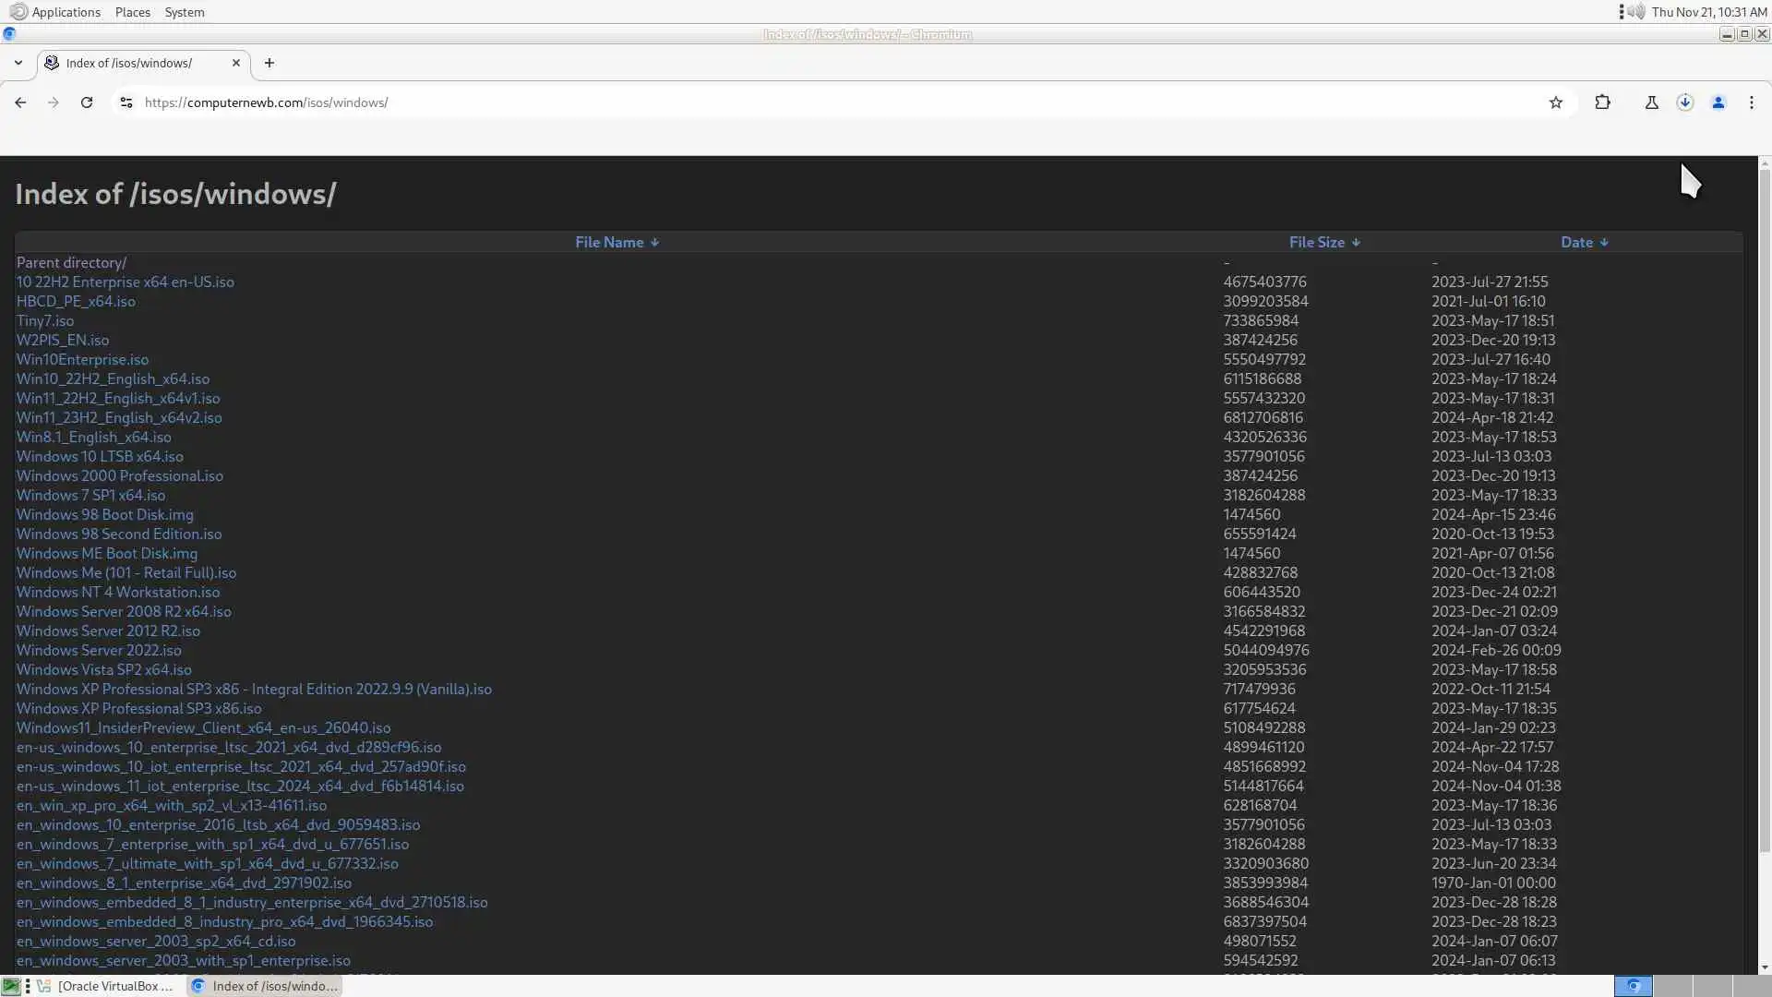Reload the page with refresh icon
This screenshot has width=1772, height=997.
point(87,102)
